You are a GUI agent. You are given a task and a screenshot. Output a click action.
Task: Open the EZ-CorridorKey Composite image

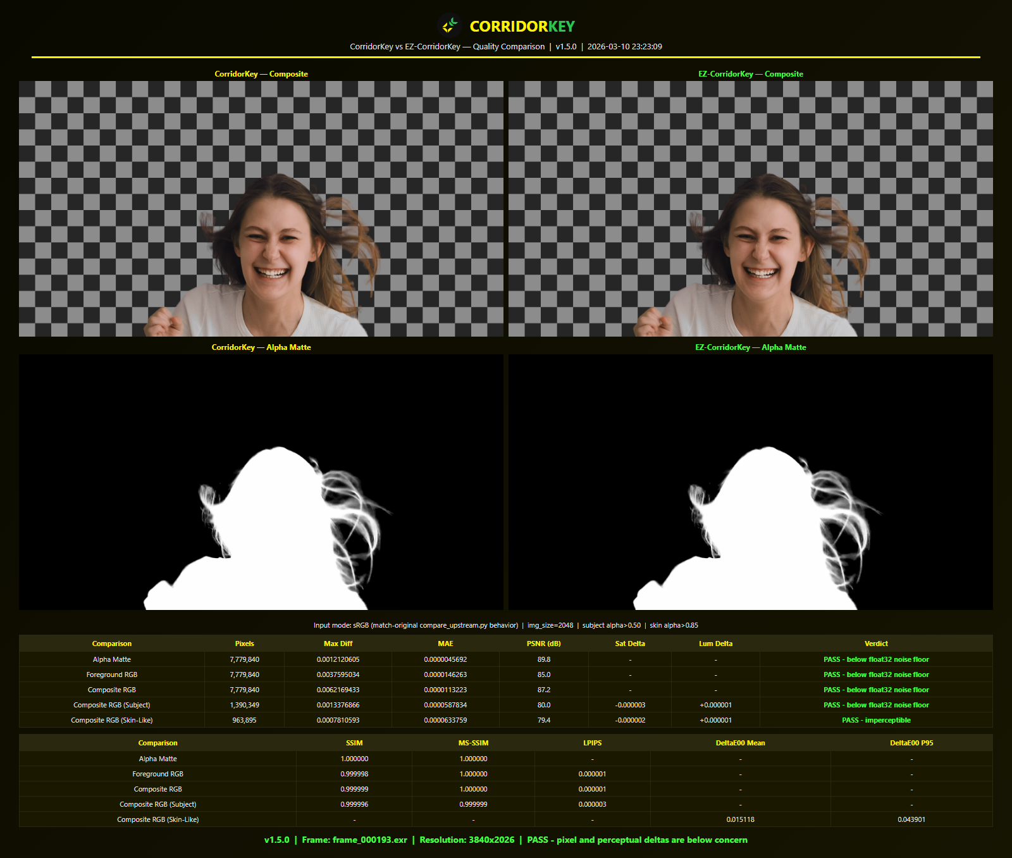pos(751,209)
